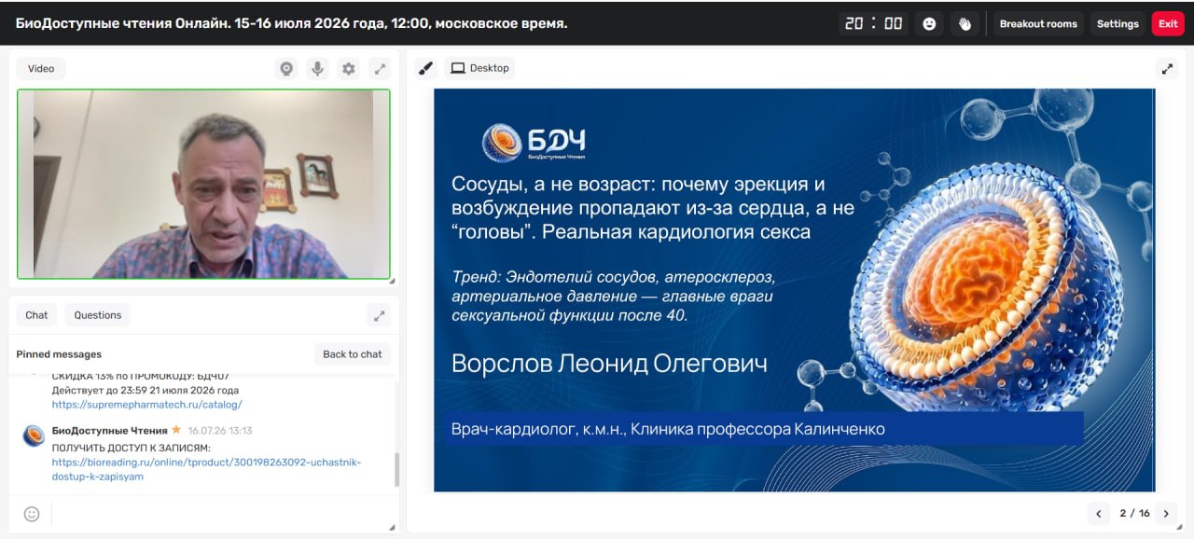The width and height of the screenshot is (1194, 539).
Task: Select the drawing brush tool icon
Action: [425, 68]
